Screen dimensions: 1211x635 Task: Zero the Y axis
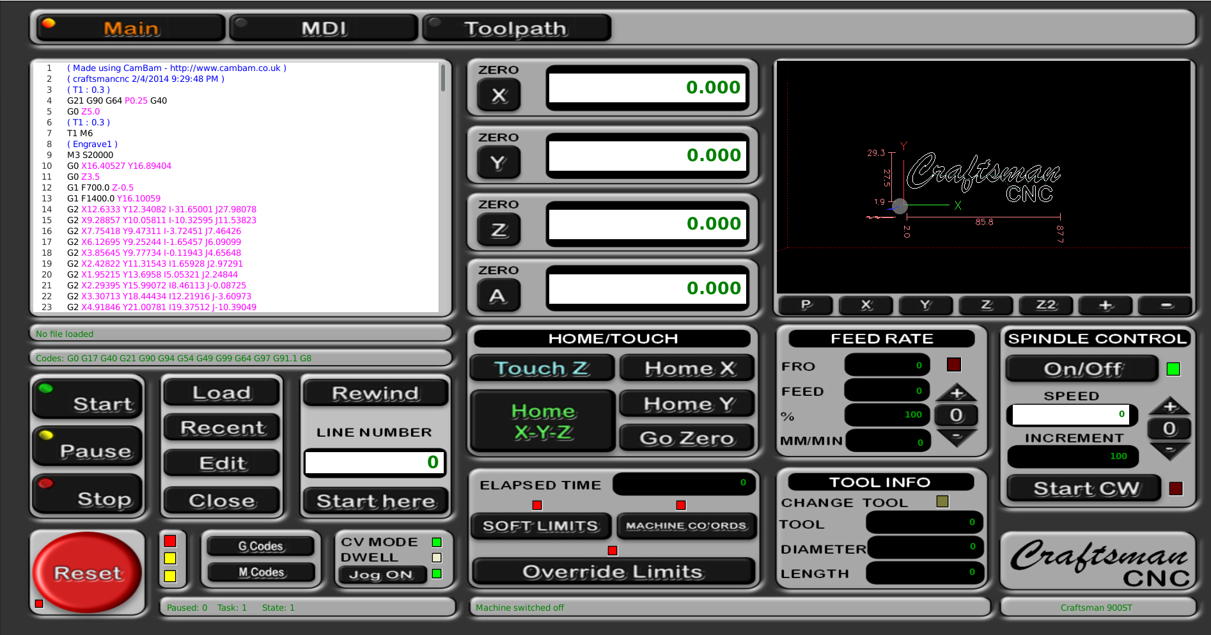click(499, 163)
